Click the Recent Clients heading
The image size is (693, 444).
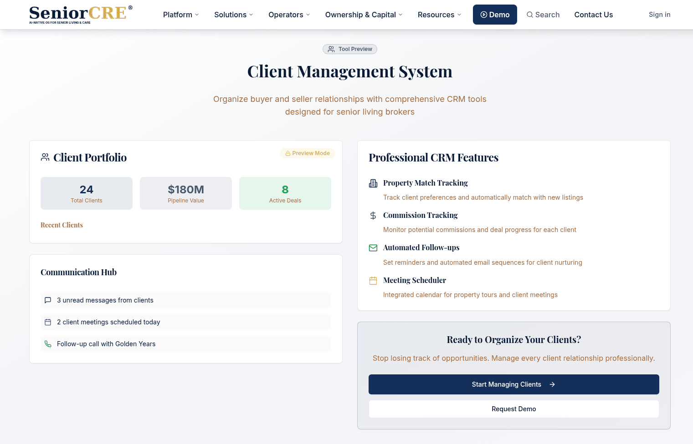click(x=62, y=225)
